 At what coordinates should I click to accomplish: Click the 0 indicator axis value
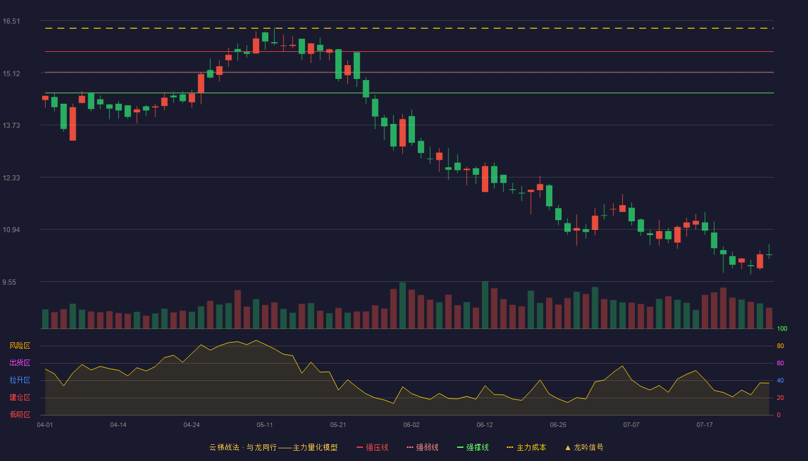pyautogui.click(x=779, y=415)
